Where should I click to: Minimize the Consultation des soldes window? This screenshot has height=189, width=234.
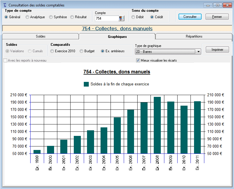[x=208, y=5]
